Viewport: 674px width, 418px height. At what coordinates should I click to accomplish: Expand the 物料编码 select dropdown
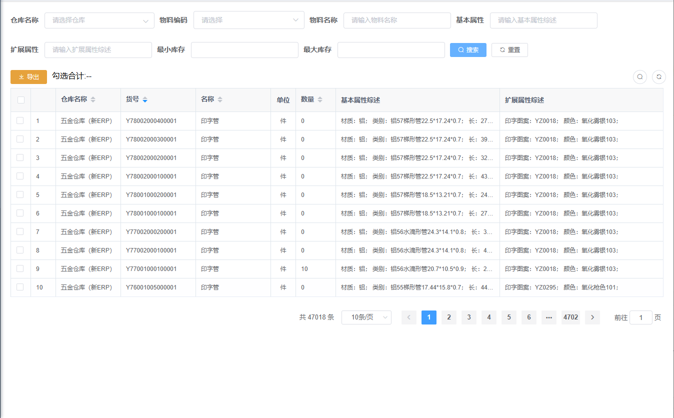tap(248, 20)
